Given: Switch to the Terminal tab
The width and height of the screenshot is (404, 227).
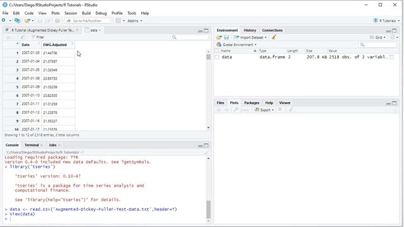Looking at the screenshot, I should pos(32,145).
